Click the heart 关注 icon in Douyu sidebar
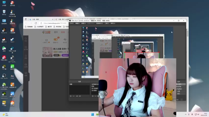 coord(26,39)
